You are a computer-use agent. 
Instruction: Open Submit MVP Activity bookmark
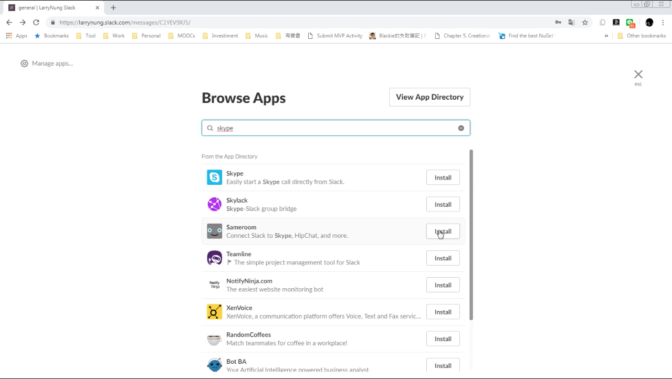pyautogui.click(x=335, y=36)
